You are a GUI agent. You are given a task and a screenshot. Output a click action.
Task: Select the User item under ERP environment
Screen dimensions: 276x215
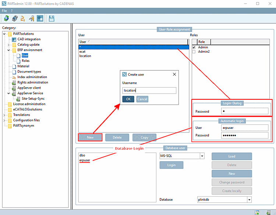tap(25, 56)
